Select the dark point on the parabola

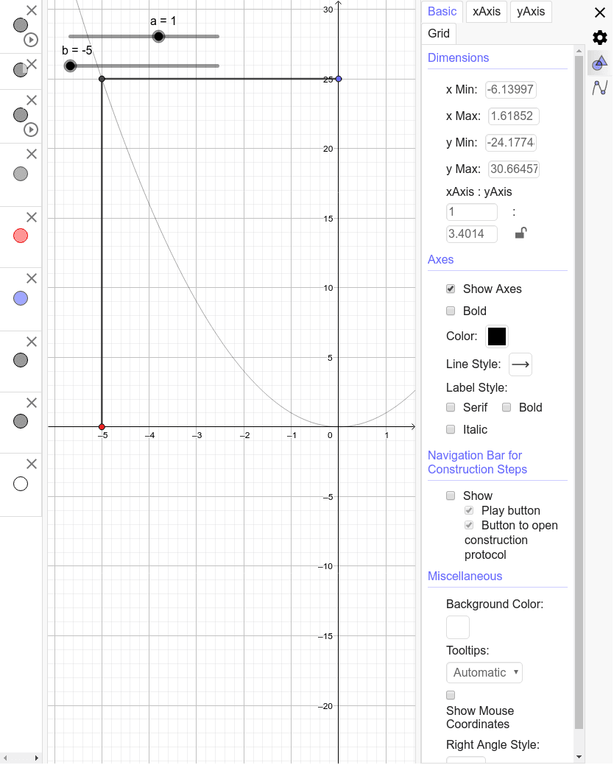[102, 79]
